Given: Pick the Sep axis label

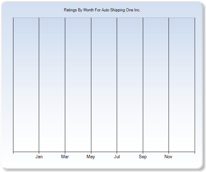Looking at the screenshot, I should coord(143,157).
